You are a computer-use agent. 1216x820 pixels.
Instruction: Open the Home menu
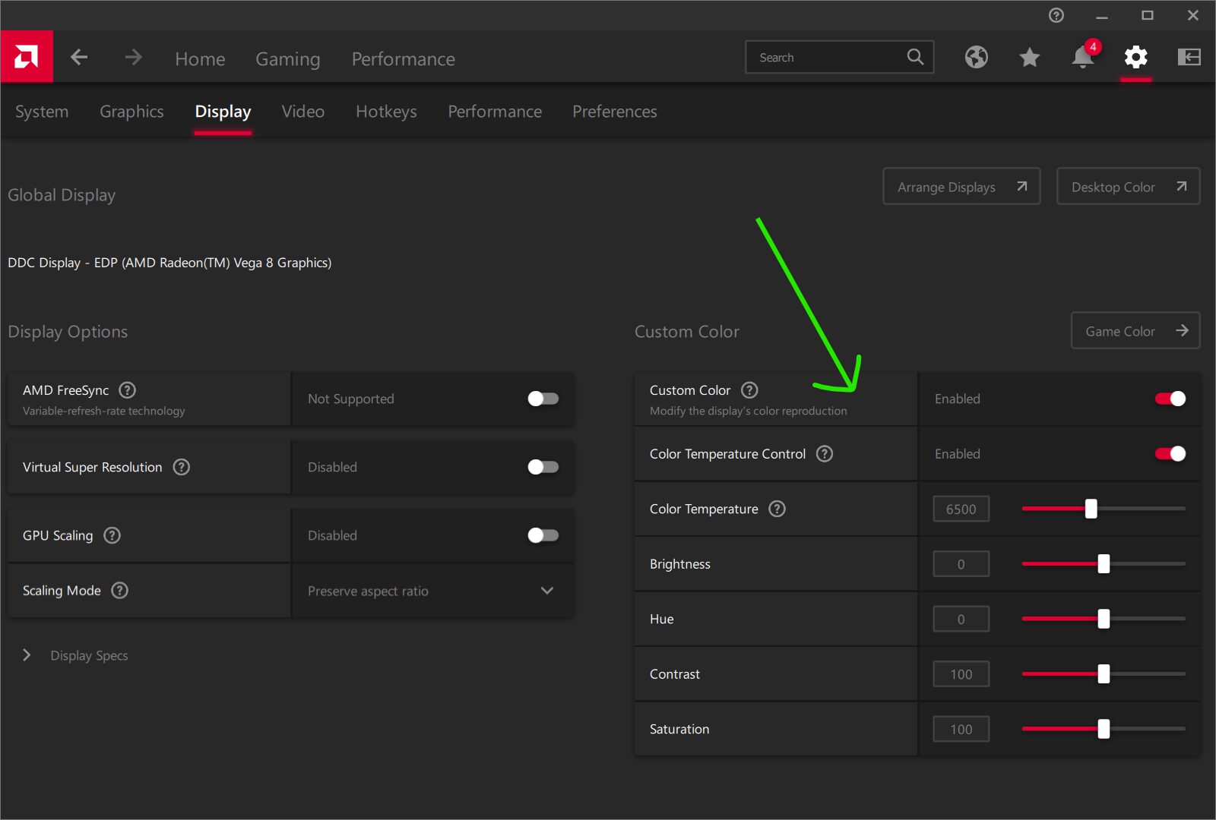pos(200,59)
